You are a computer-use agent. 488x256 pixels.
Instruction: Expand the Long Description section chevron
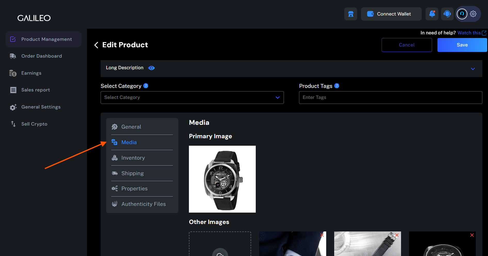click(473, 69)
